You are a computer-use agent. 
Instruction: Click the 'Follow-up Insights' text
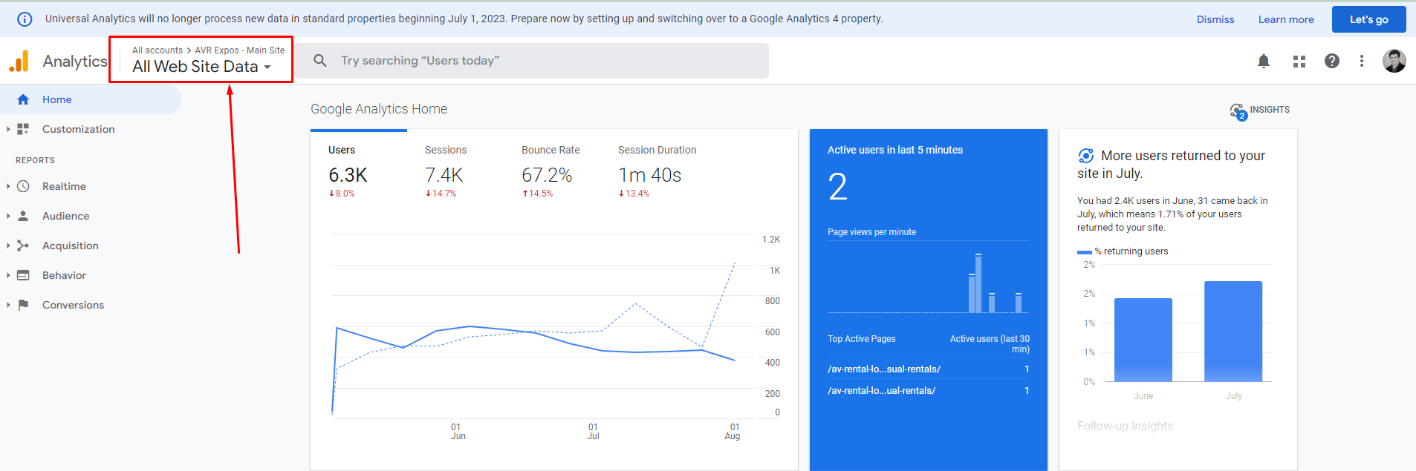click(1126, 426)
